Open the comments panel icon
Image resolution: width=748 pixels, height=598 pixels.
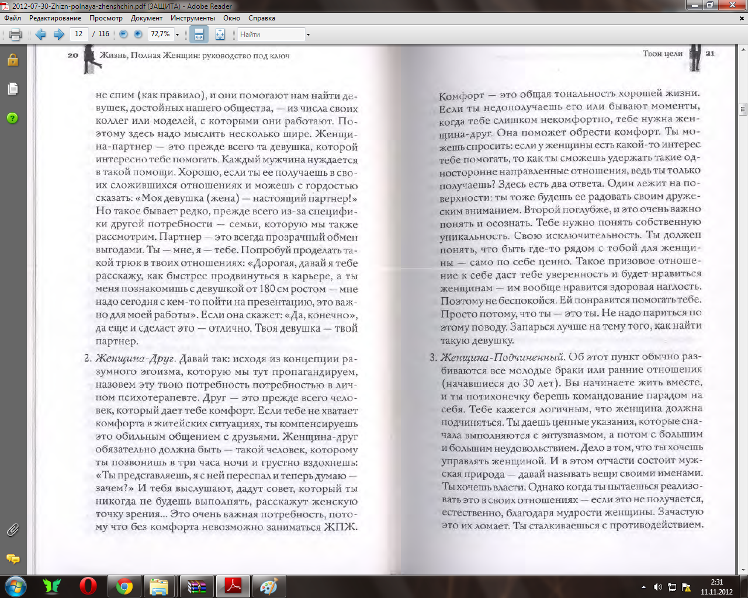point(13,559)
